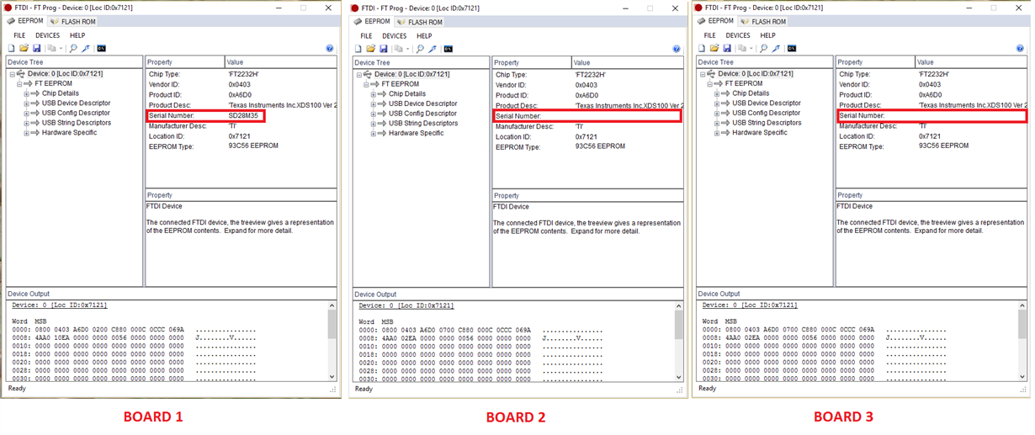Expand USB String Descriptors in Board 2 tree
Viewport: 1035px width, 435px height.
[373, 124]
